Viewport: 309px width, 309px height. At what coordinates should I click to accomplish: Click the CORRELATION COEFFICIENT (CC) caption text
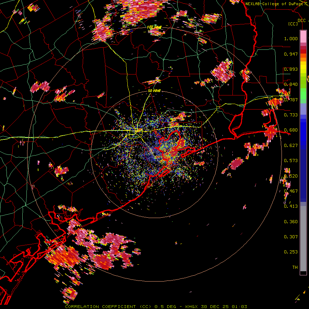(x=108, y=307)
